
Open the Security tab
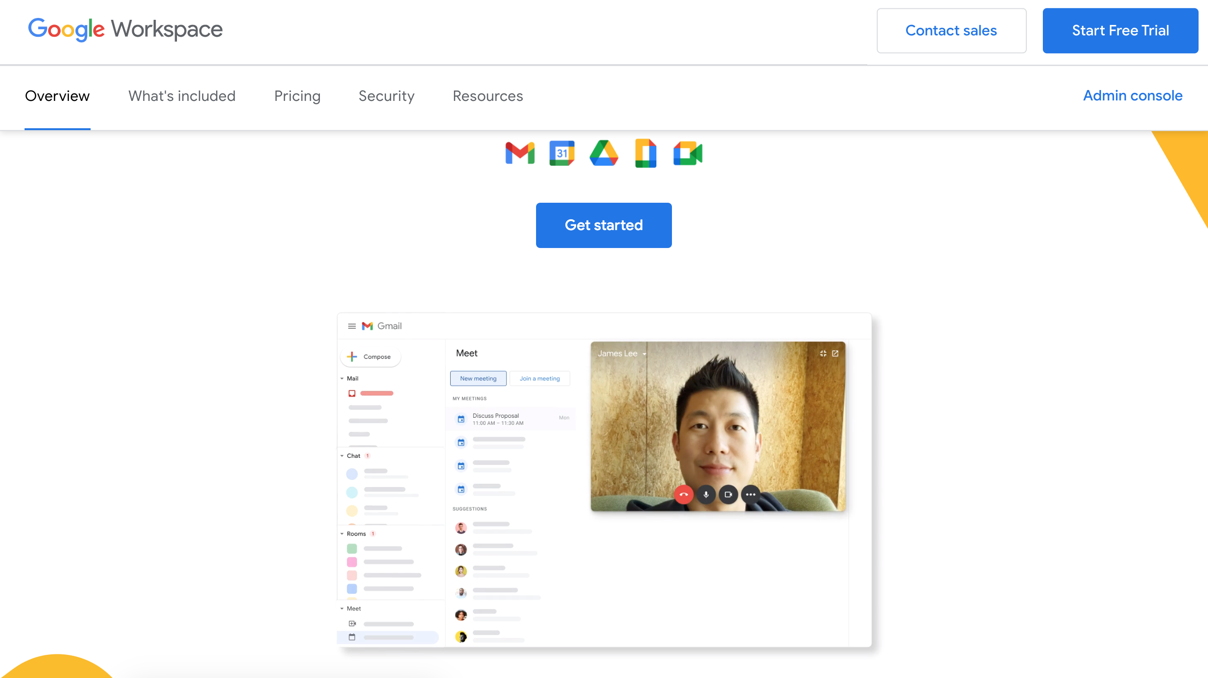(x=386, y=96)
